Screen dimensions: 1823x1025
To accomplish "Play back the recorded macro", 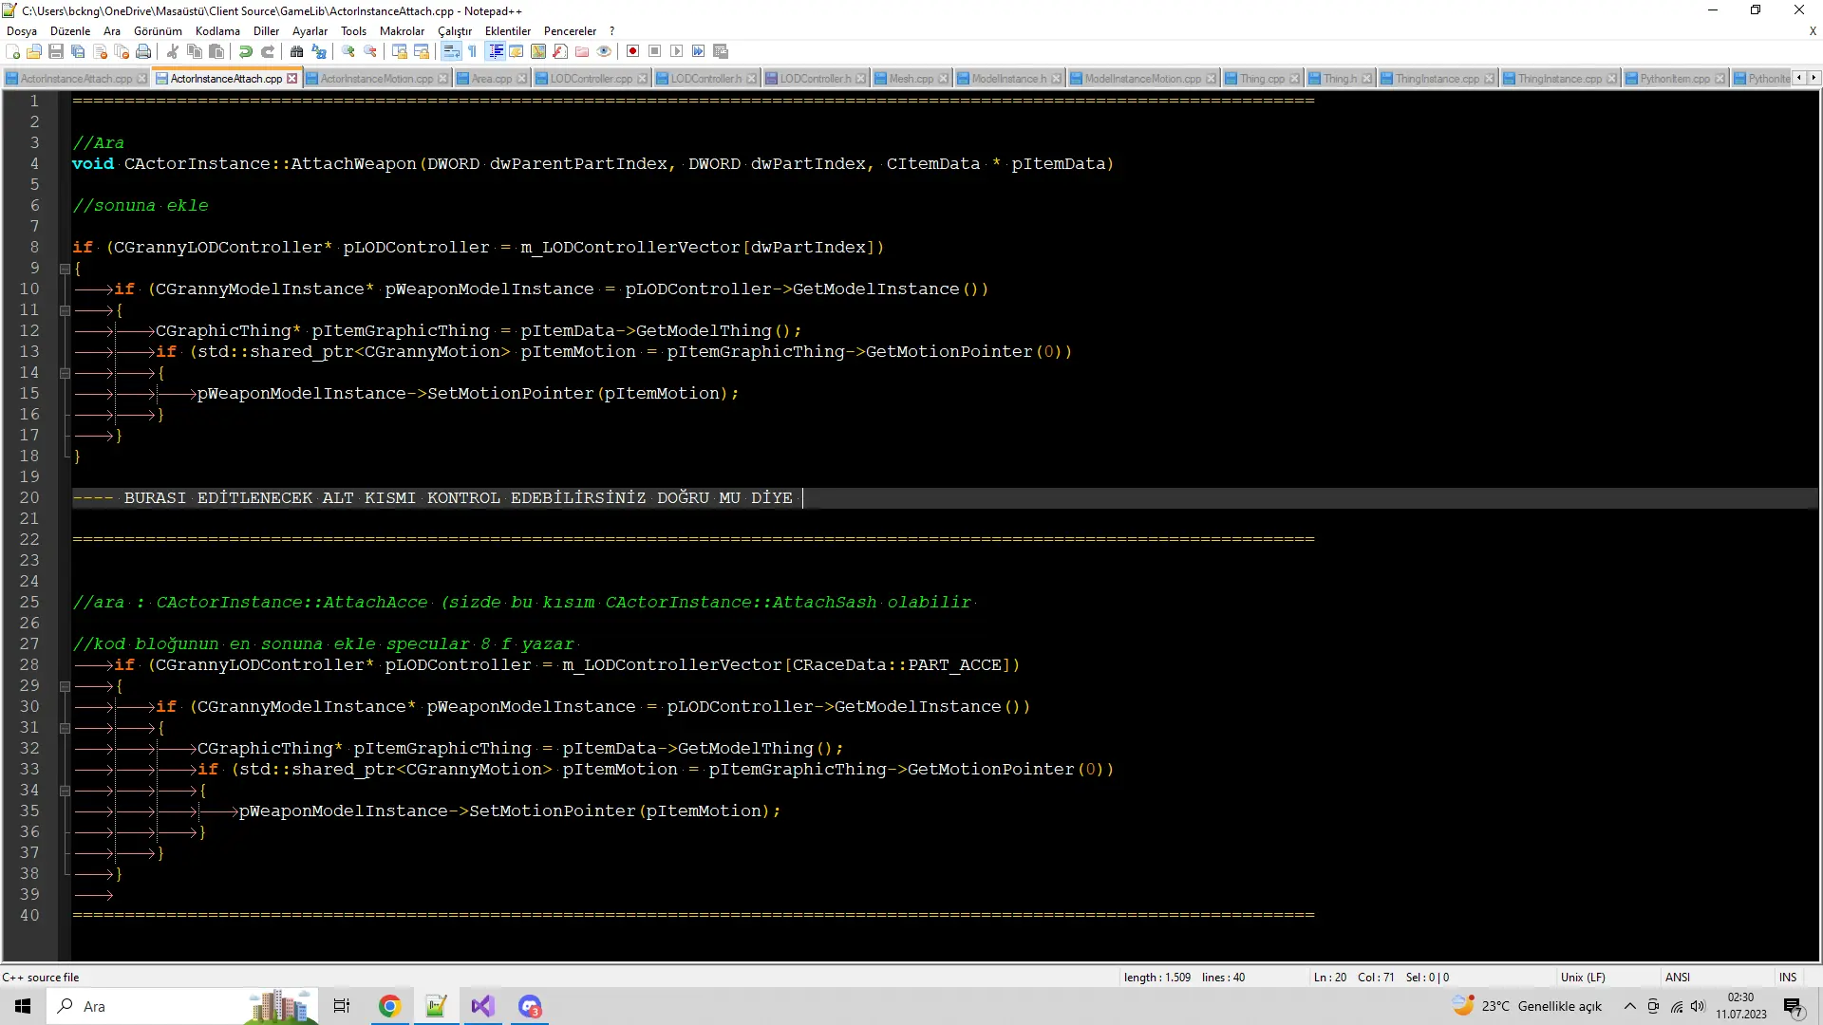I will coord(677,51).
